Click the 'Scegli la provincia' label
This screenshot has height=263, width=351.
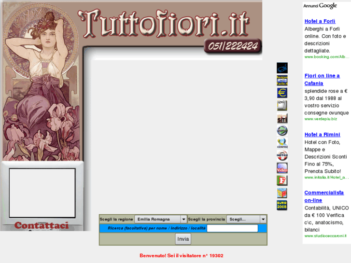206,219
